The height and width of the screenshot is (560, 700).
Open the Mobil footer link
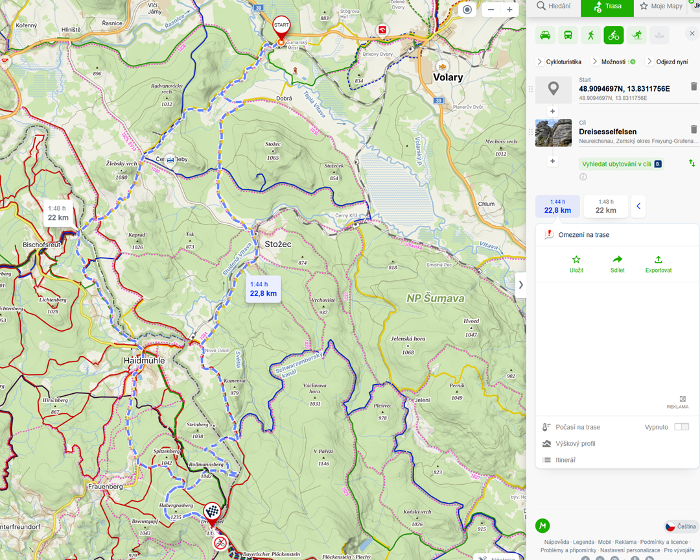coord(605,542)
